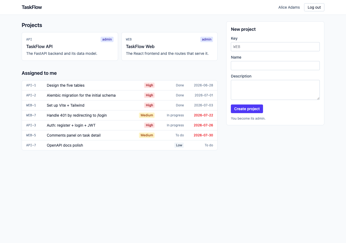This screenshot has height=243, width=346.
Task: Focus the Key input field
Action: 275,47
